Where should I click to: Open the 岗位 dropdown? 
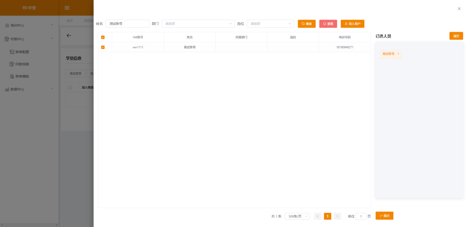pyautogui.click(x=270, y=24)
